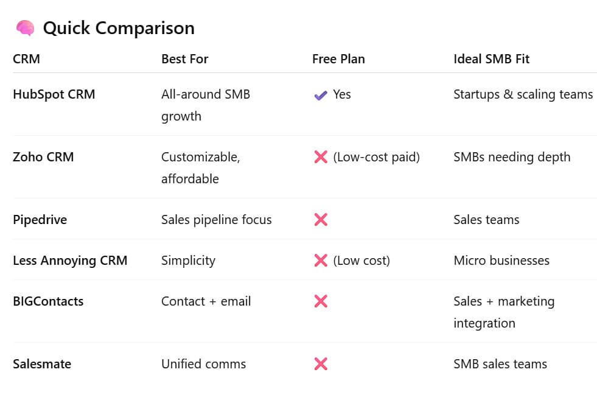
Task: Click the Free Plan column header
Action: (x=338, y=59)
